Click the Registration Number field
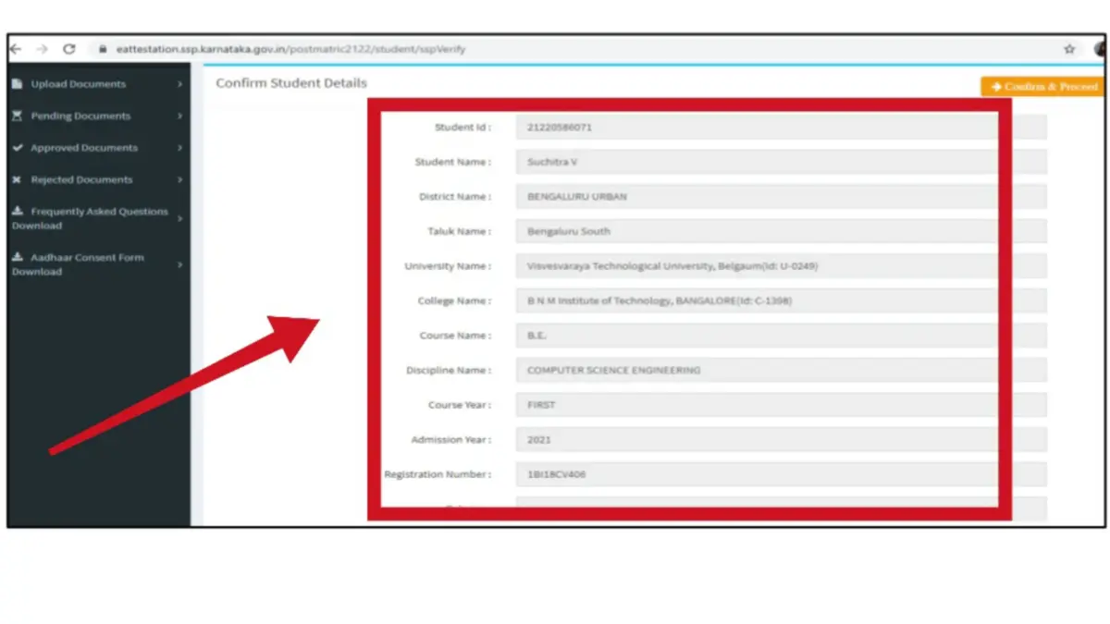The width and height of the screenshot is (1110, 624). click(757, 475)
